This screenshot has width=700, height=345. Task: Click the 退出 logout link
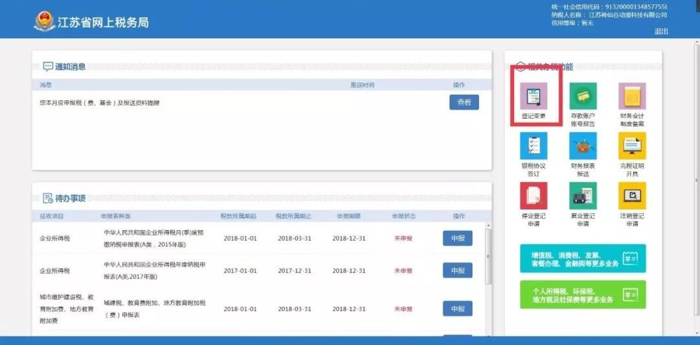click(661, 31)
